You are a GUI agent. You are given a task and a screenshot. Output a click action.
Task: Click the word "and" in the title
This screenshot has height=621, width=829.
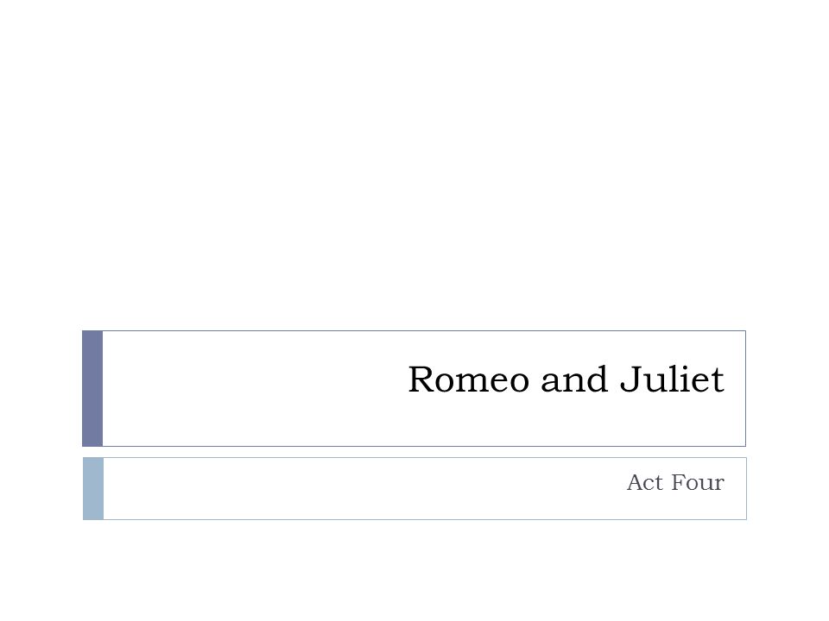click(573, 379)
